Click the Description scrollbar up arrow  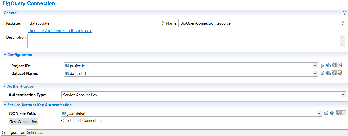click(x=343, y=37)
